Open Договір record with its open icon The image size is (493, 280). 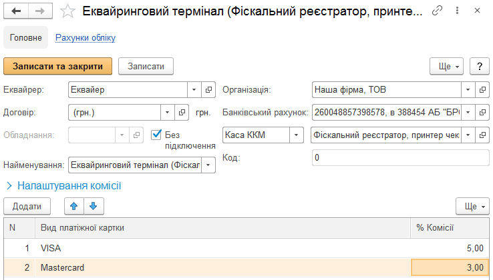[182, 113]
